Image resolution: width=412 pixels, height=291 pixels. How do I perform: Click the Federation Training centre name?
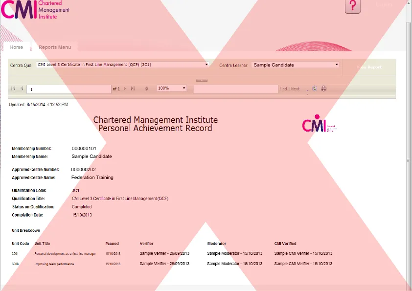[92, 177]
